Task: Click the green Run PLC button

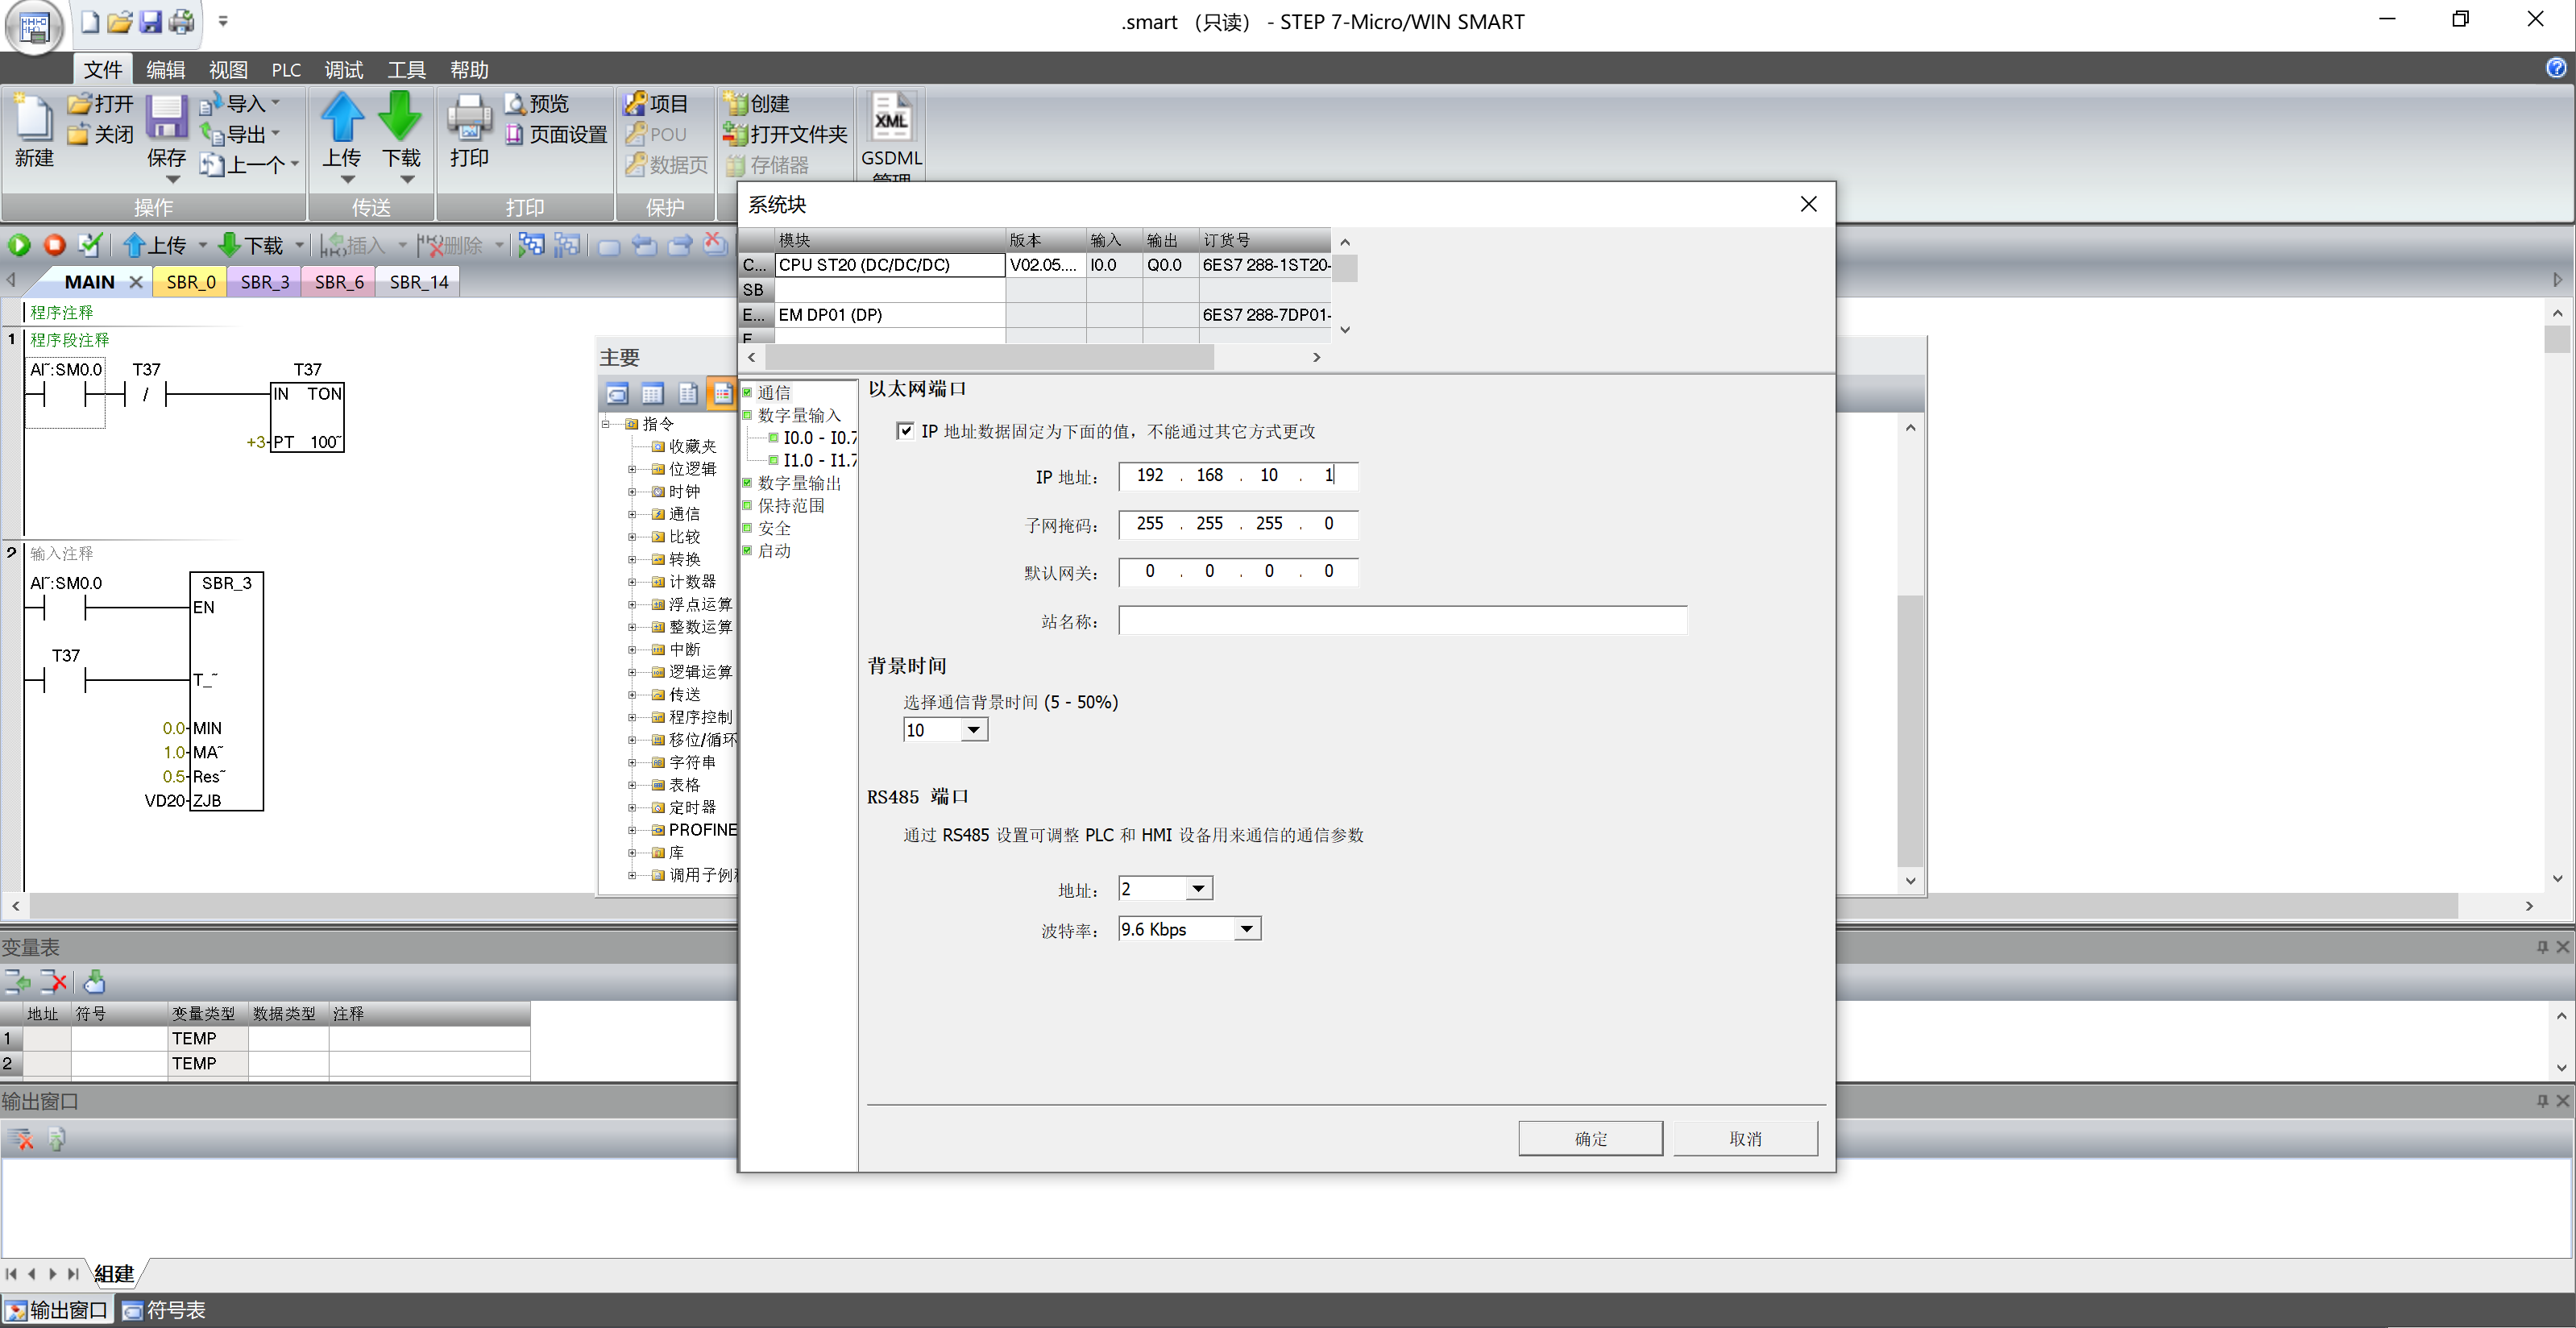Action: 19,245
